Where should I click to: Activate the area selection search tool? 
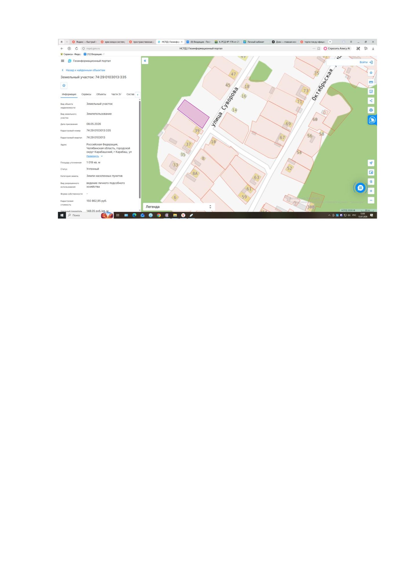(x=371, y=91)
